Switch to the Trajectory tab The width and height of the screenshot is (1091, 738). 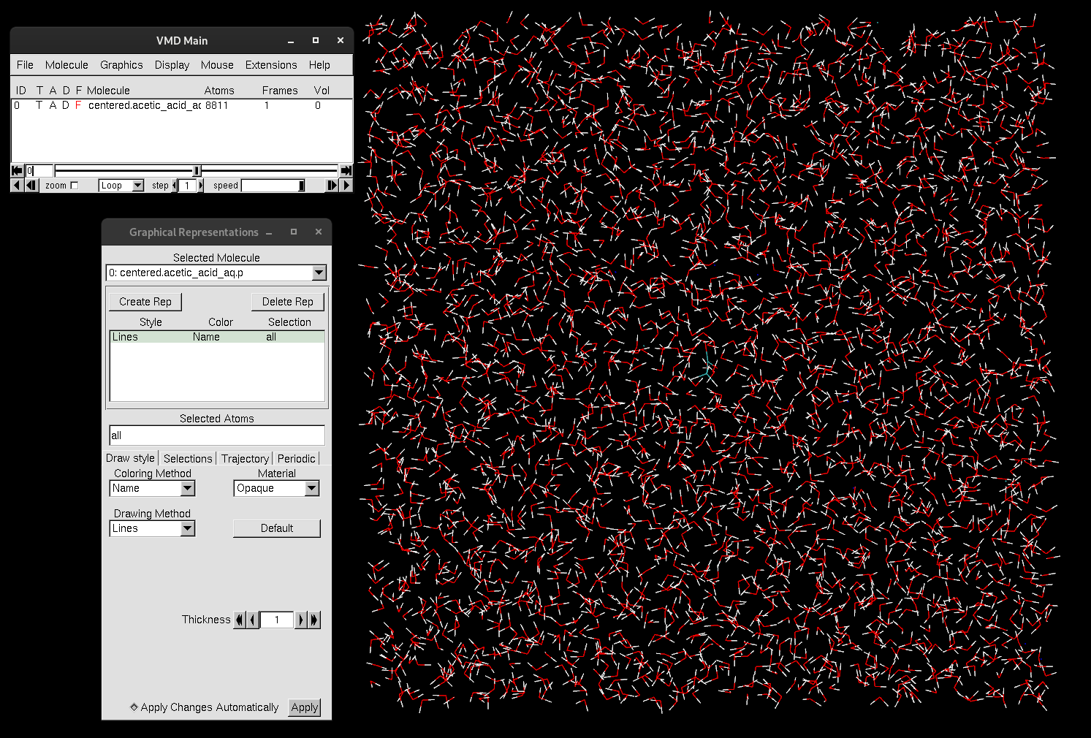pyautogui.click(x=245, y=458)
